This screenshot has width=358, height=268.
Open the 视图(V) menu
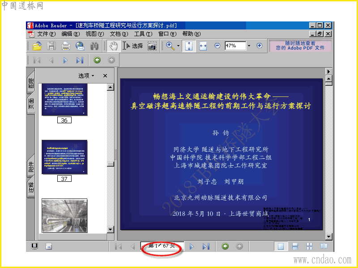click(95, 34)
